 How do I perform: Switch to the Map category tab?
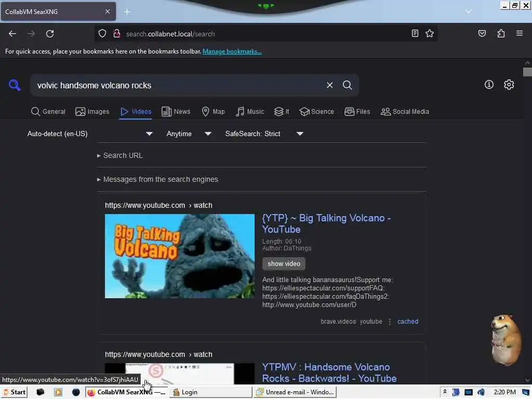click(x=213, y=112)
